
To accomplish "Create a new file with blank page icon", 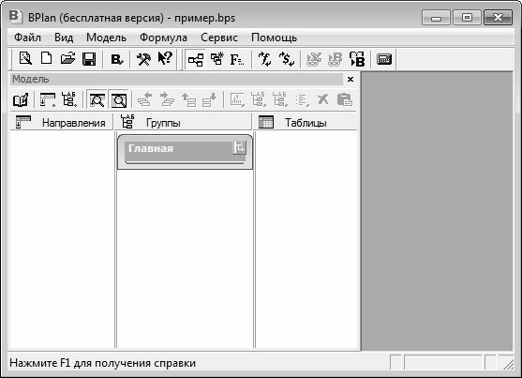I will [46, 59].
